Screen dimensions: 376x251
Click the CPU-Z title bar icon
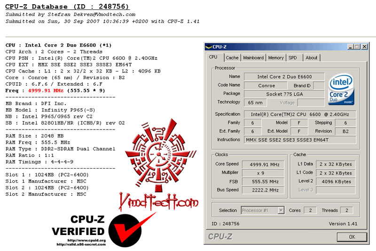point(209,47)
